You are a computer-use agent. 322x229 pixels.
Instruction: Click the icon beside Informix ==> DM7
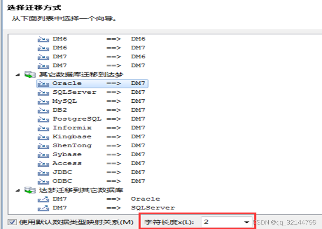point(43,128)
